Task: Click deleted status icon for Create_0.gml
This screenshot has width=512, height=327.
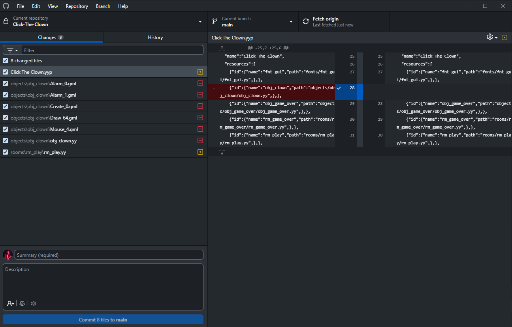Action: [x=200, y=107]
